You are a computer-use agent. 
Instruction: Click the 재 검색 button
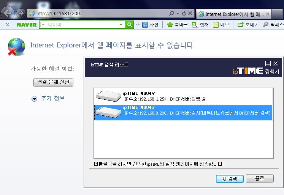230,179
